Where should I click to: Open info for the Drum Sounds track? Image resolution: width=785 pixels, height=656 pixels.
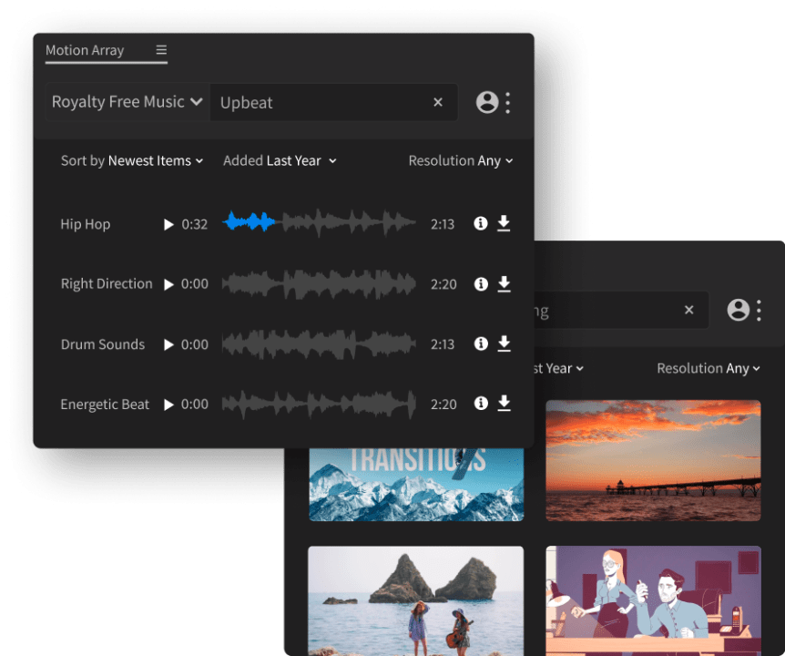point(481,343)
